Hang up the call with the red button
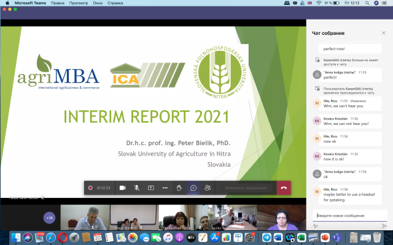The image size is (393, 245). (284, 188)
